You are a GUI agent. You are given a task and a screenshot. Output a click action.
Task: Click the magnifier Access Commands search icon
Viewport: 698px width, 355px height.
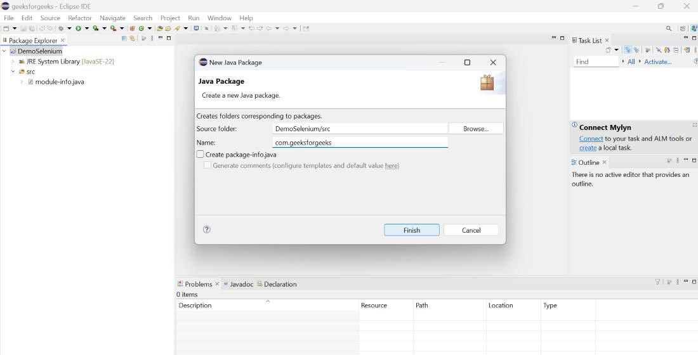[x=669, y=29]
